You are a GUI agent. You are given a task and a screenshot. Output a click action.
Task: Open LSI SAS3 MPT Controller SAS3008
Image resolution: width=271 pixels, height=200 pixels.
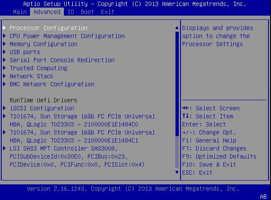pyautogui.click(x=77, y=156)
